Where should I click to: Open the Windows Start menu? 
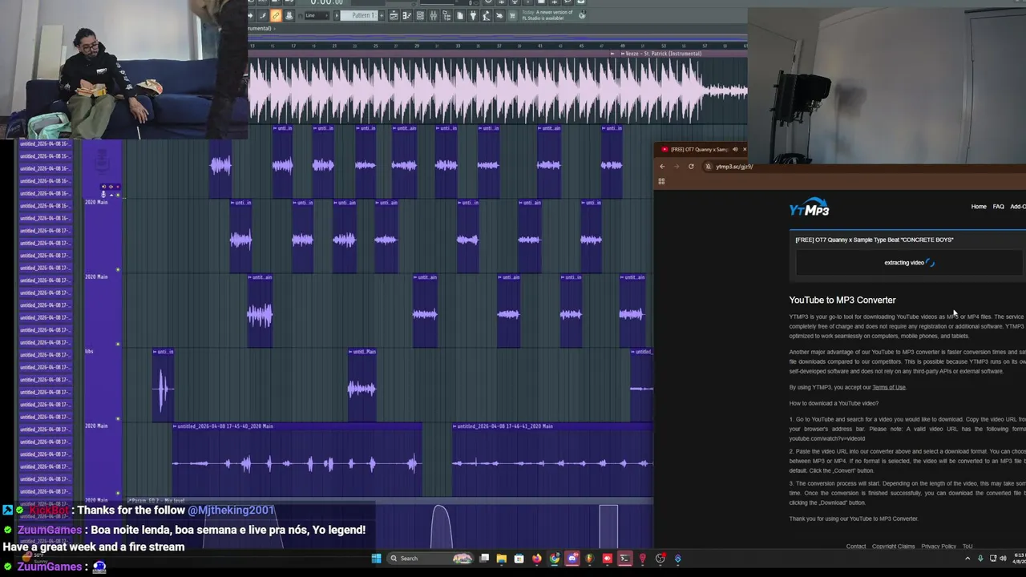point(376,559)
